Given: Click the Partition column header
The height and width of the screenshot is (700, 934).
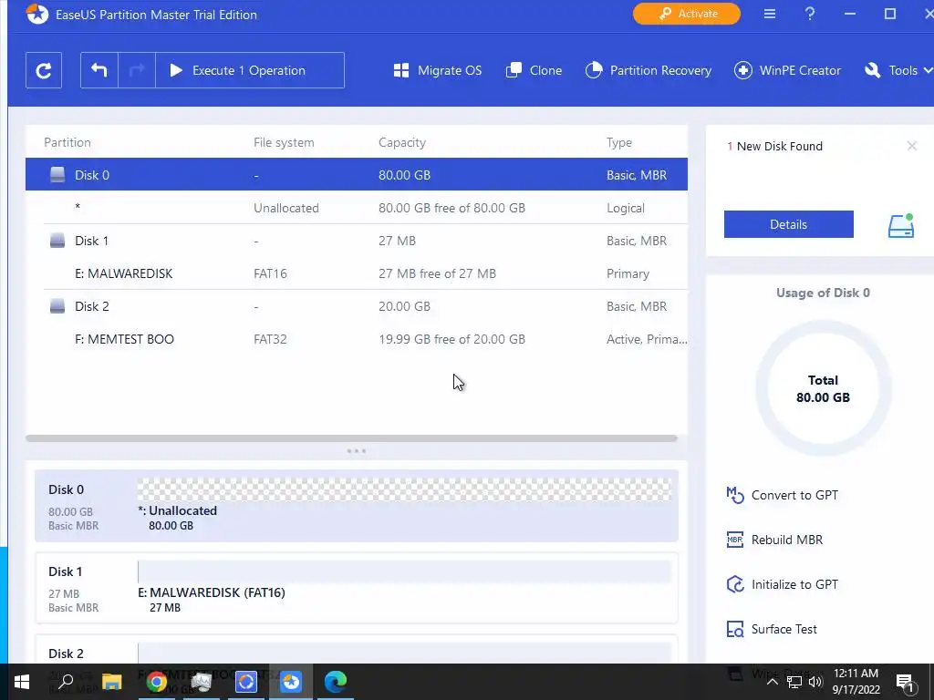Looking at the screenshot, I should 67,142.
